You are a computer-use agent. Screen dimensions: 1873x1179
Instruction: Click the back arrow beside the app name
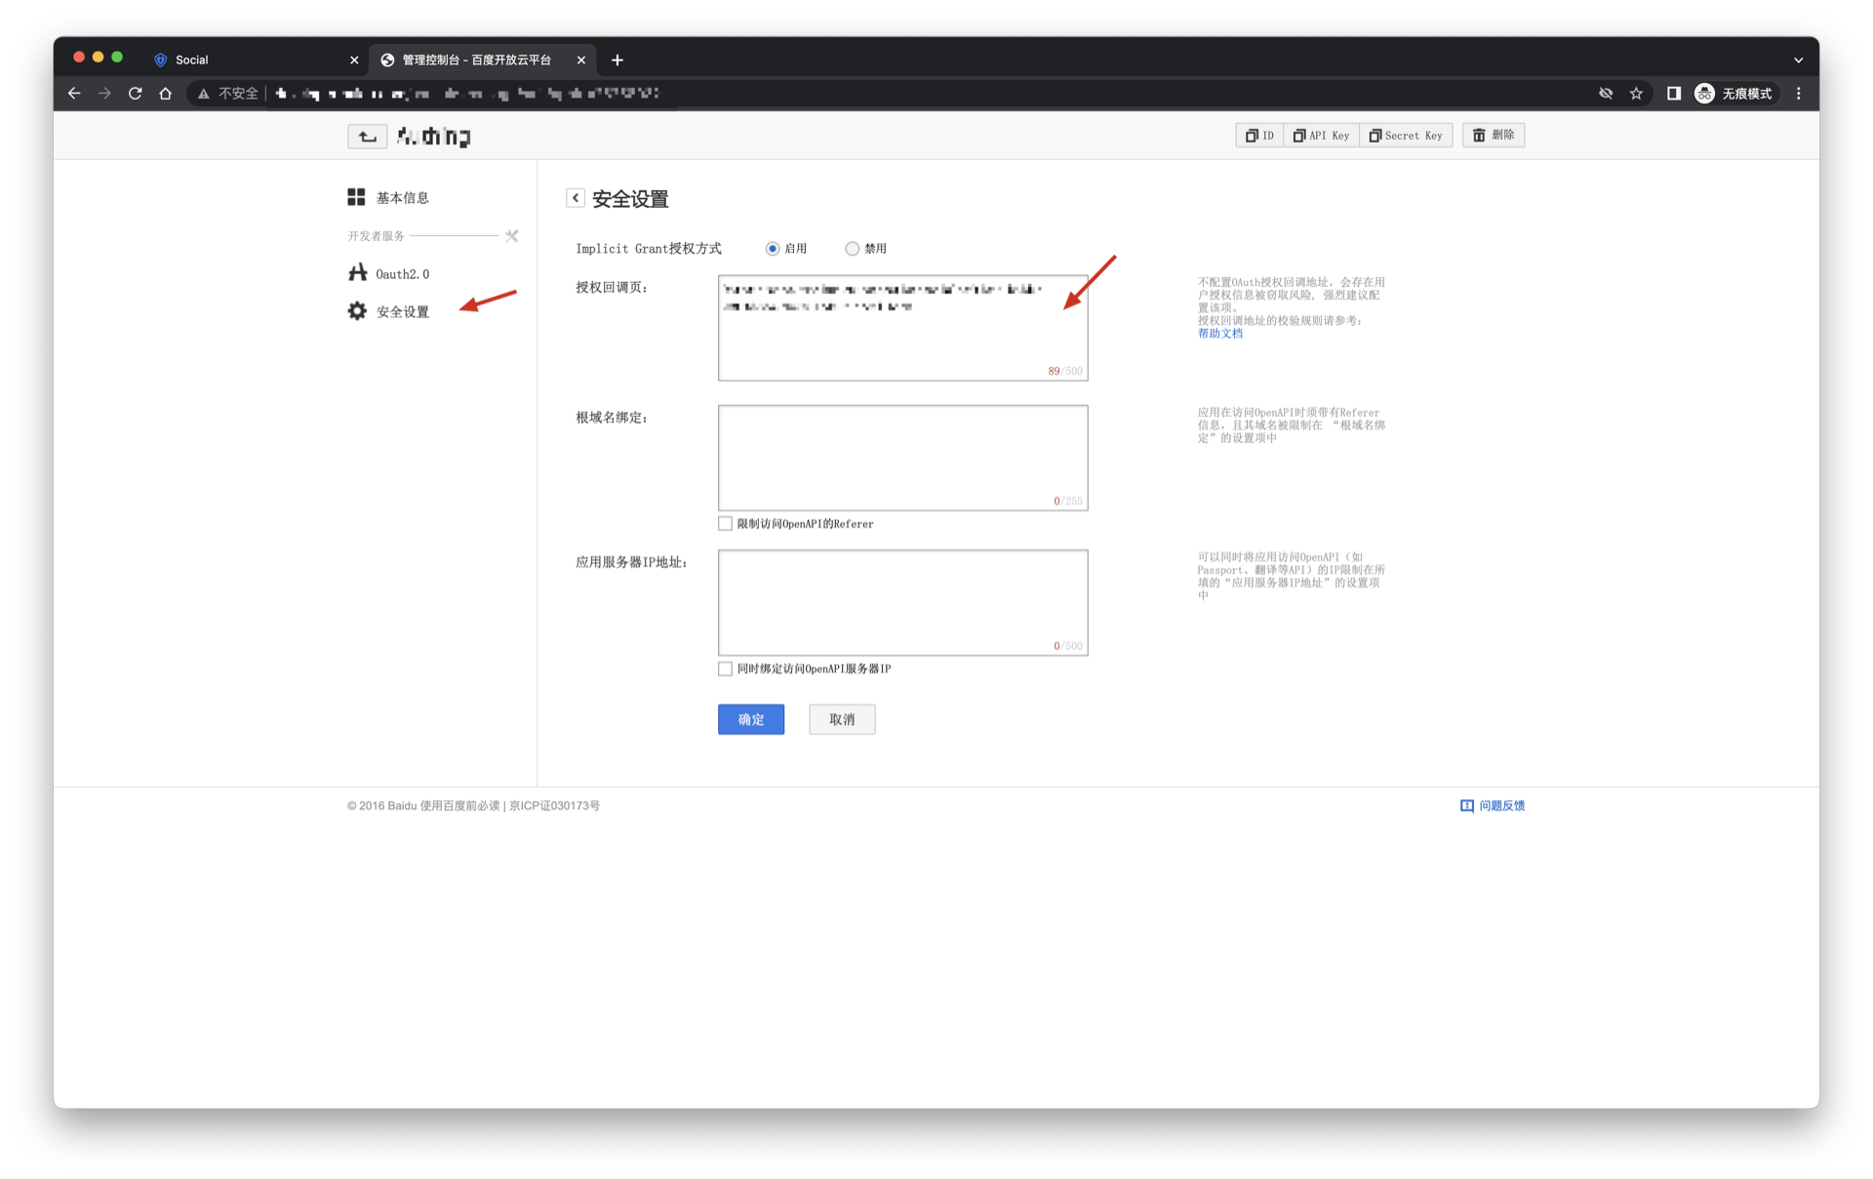(367, 136)
